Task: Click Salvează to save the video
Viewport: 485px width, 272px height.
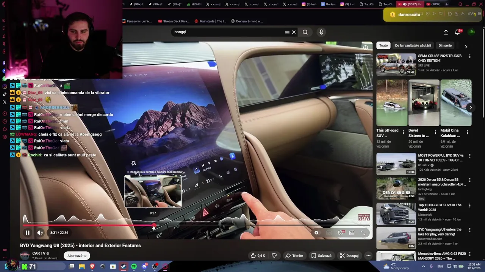Action: click(x=321, y=256)
